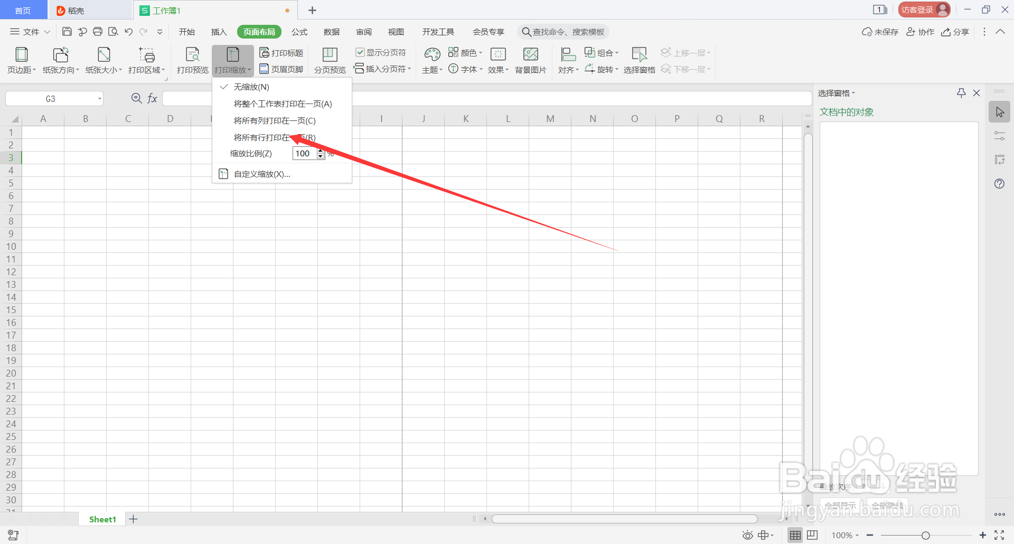This screenshot has height=544, width=1014.
Task: Open the 颜色 color dropdown
Action: click(465, 52)
